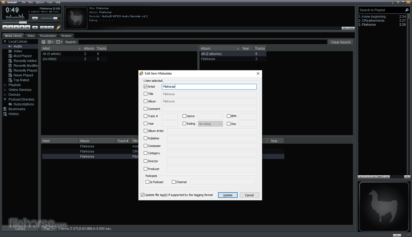
Task: Click the Update button
Action: tap(228, 195)
